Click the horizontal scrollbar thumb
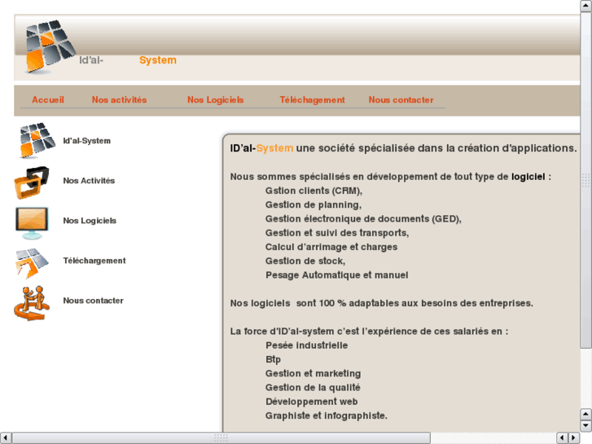Screen dimensions: 592x444 pyautogui.click(x=221, y=438)
